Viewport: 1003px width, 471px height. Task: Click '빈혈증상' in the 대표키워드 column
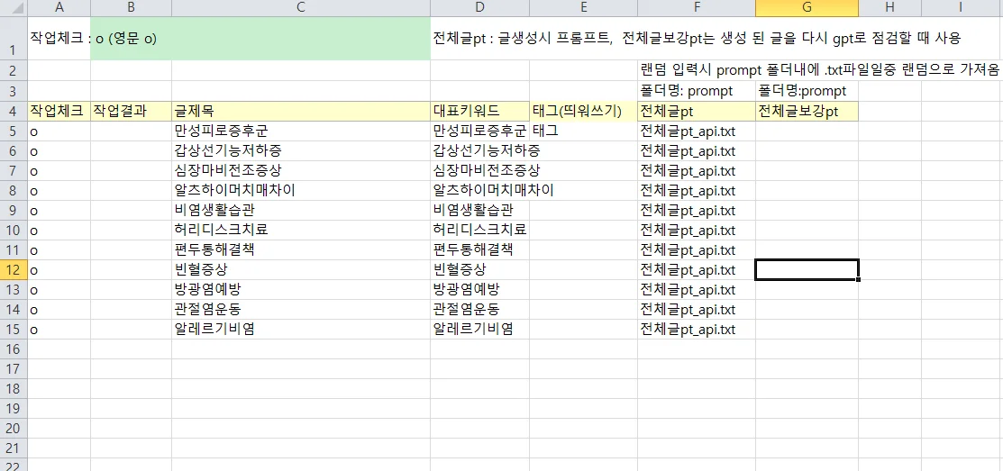(x=479, y=269)
